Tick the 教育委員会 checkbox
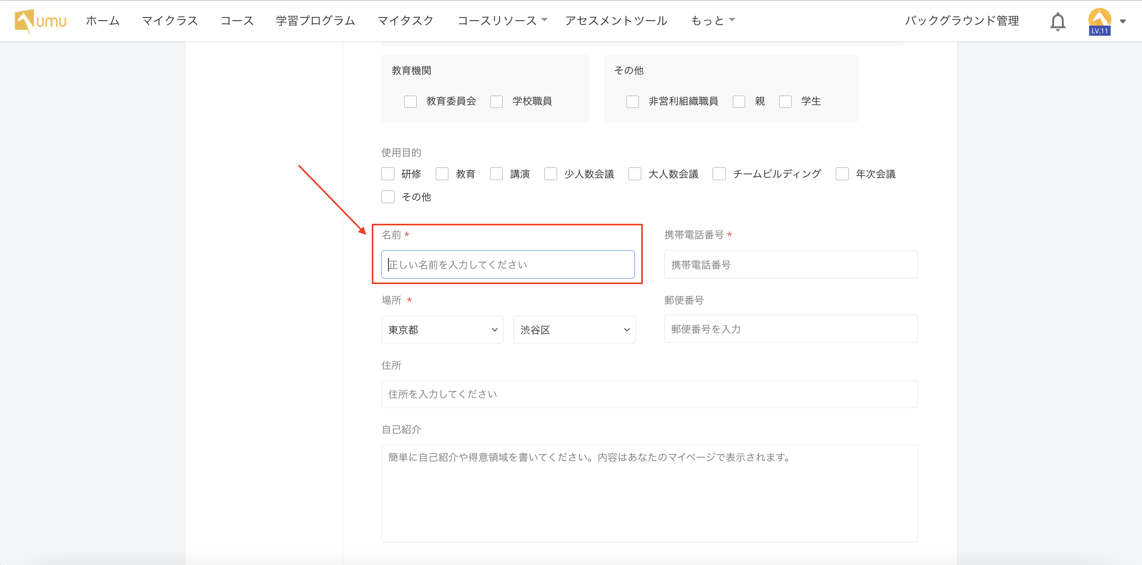1142x565 pixels. tap(411, 102)
